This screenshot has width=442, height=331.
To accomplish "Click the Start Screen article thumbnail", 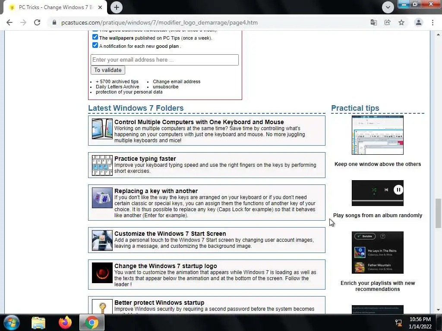I will [102, 240].
